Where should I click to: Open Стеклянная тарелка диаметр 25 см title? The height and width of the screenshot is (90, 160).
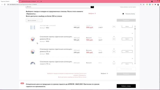pyautogui.click(x=56, y=50)
